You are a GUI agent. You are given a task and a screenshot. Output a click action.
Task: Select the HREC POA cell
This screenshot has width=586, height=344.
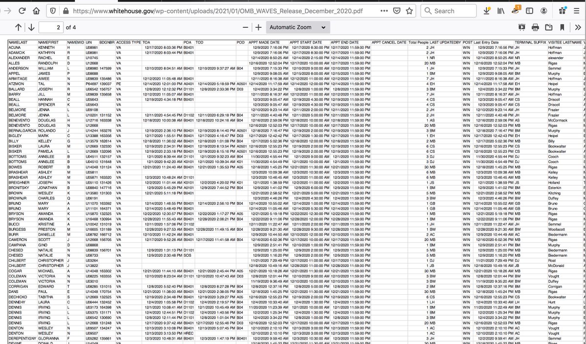pos(188,332)
